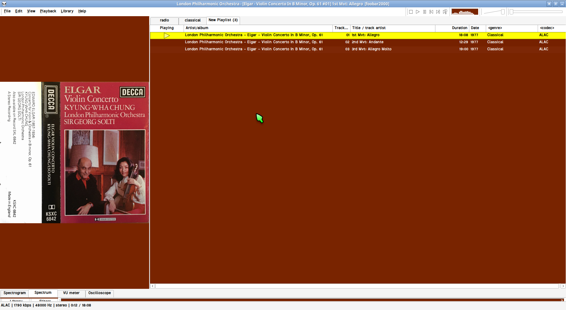Image resolution: width=566 pixels, height=310 pixels.
Task: Switch to the classical playlist tab
Action: coord(192,20)
